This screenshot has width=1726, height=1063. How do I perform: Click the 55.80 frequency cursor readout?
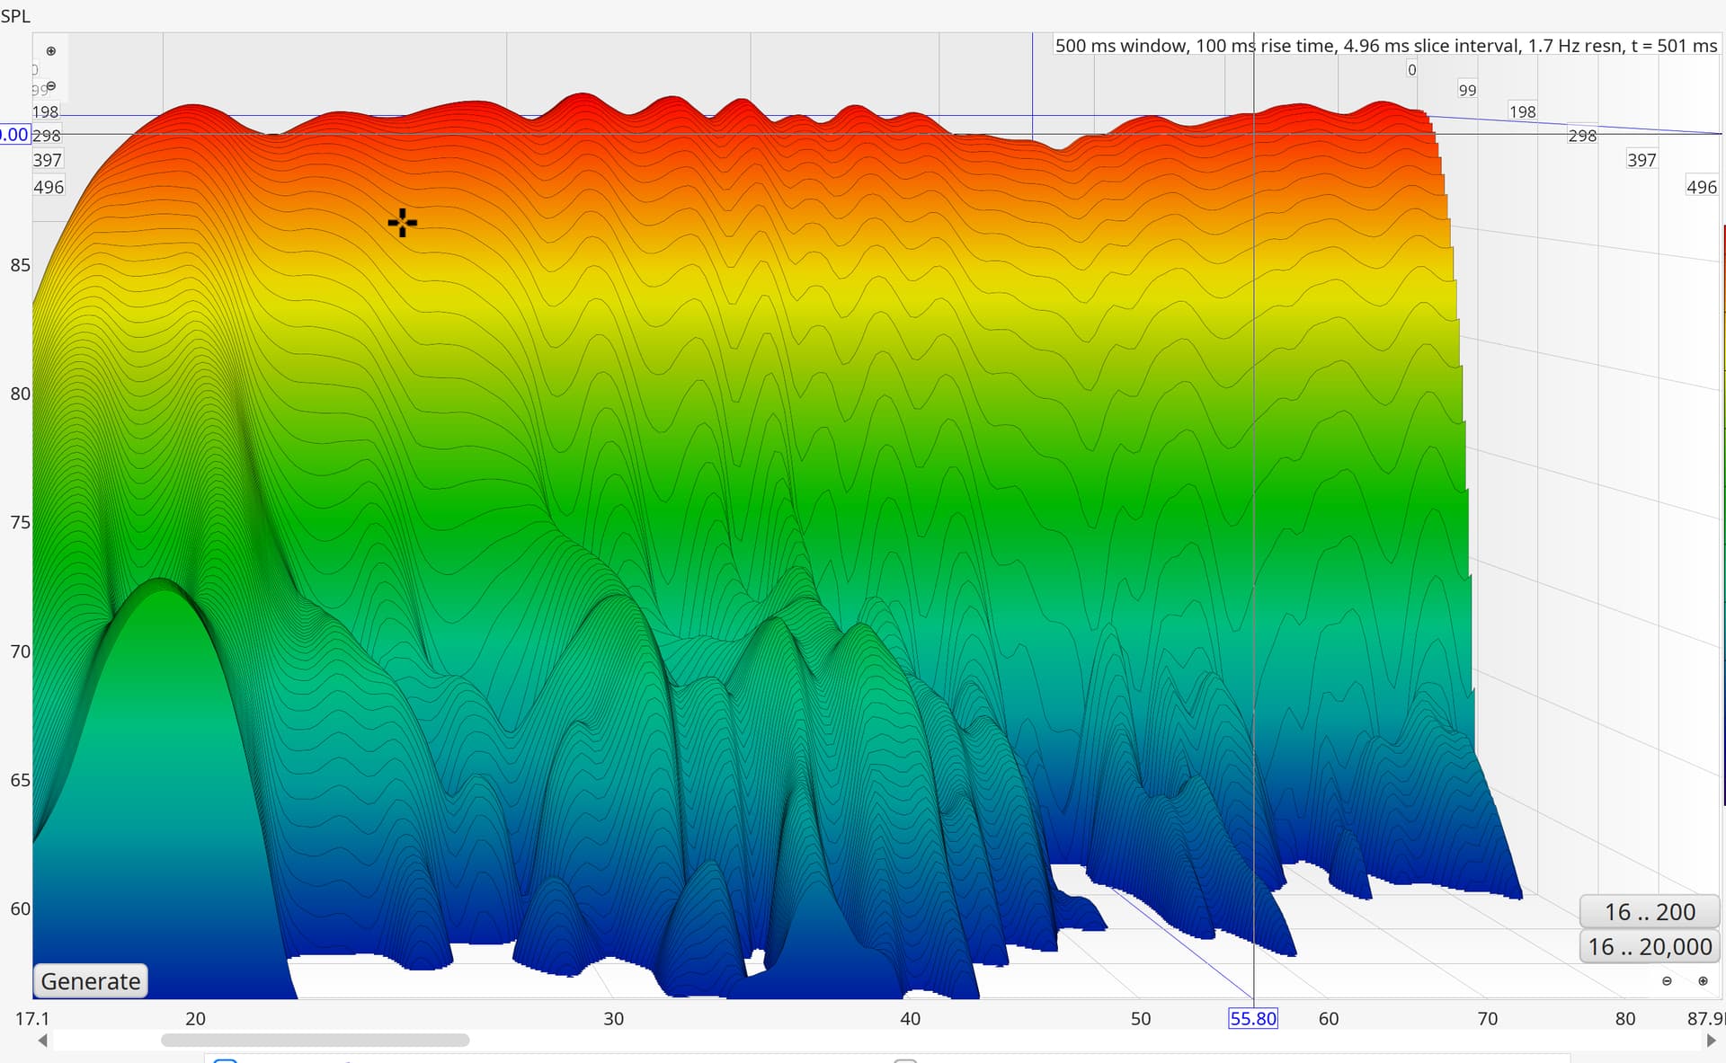(1252, 1019)
